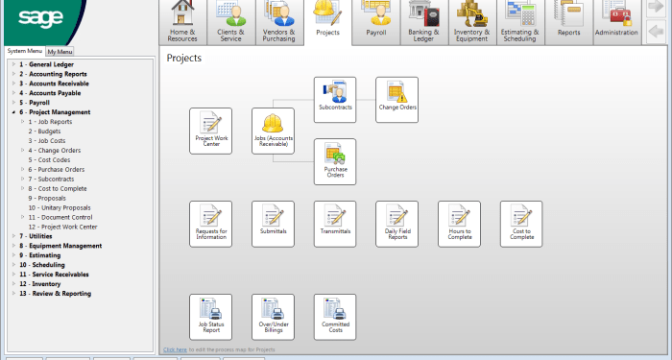Select the My Menu tab
The image size is (672, 360).
[60, 52]
